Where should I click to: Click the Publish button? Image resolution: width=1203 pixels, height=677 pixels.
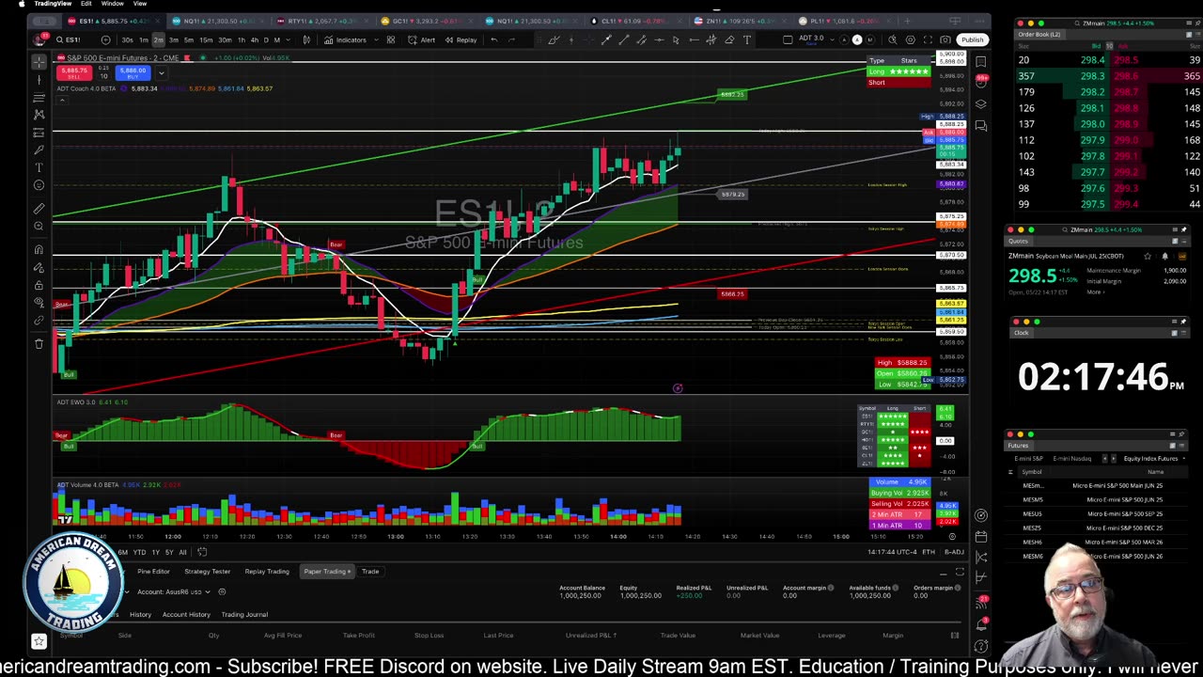tap(972, 39)
